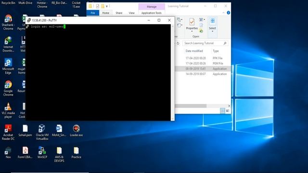Switch to the Home ribbon tab
This screenshot has width=308, height=173.
click(x=106, y=13)
